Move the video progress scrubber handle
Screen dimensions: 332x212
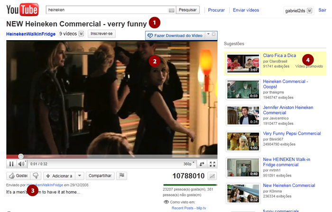click(x=21, y=156)
